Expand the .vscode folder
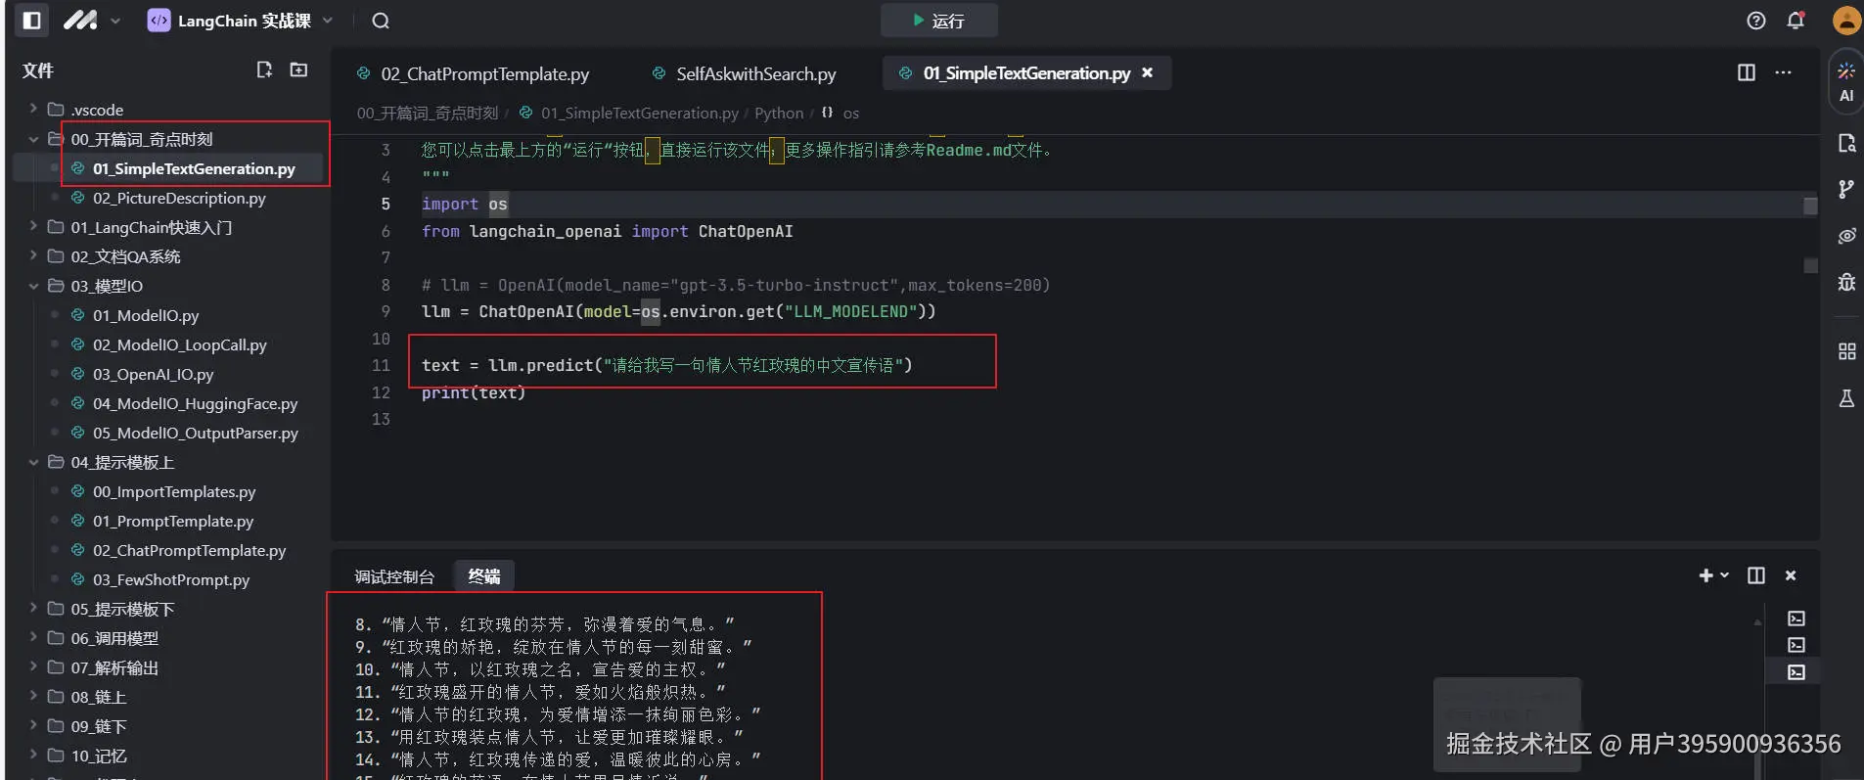 coord(33,109)
